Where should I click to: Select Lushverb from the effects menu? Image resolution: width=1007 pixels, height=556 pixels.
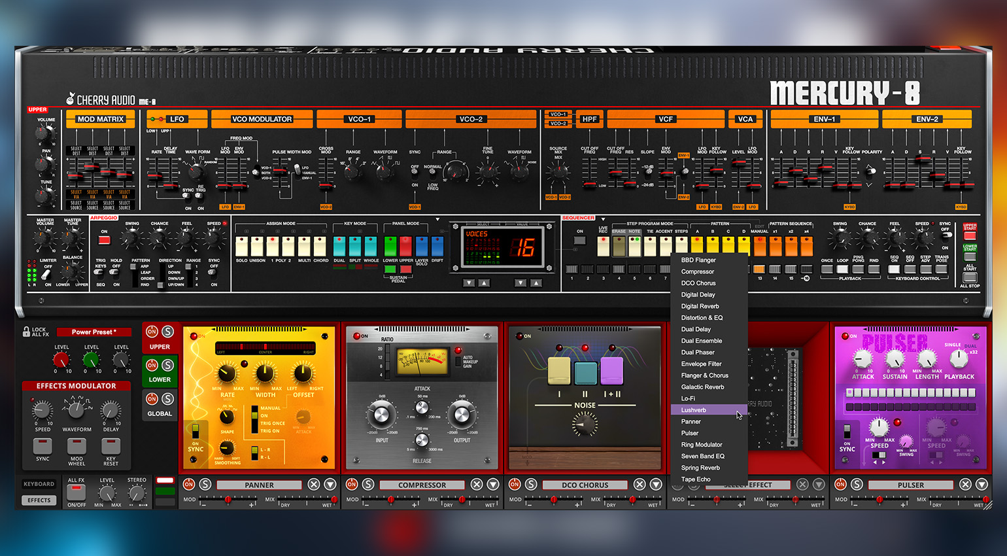[694, 410]
